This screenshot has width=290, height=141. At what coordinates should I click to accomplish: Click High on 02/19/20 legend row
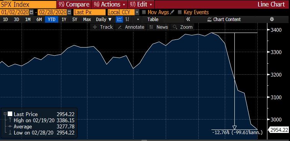pos(44,120)
